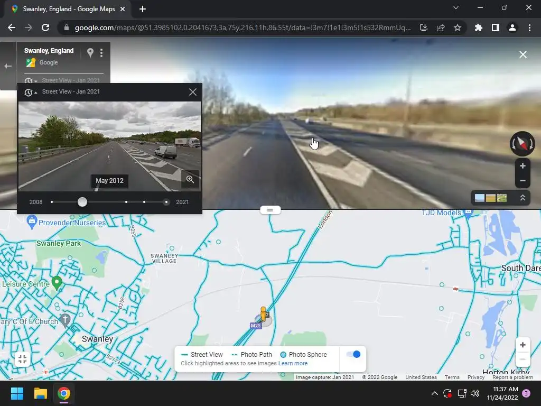The width and height of the screenshot is (541, 406).
Task: Reload the Google Maps page
Action: click(45, 27)
